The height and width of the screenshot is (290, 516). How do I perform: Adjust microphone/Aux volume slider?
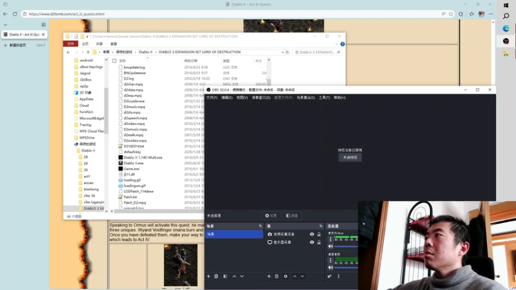[346, 246]
